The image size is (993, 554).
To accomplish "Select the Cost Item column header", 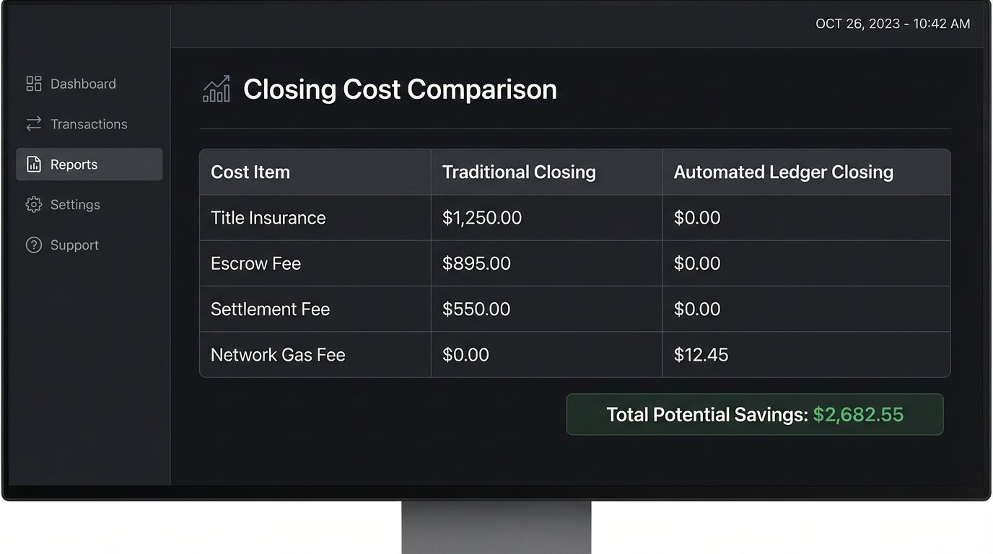I will [250, 172].
